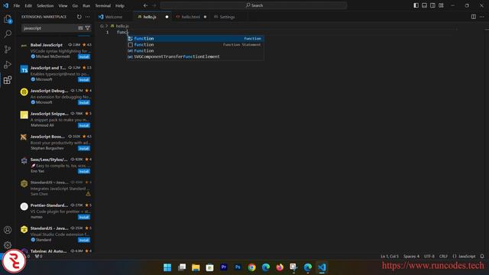The width and height of the screenshot is (489, 275).
Task: Open the View menu
Action: tap(63, 5)
